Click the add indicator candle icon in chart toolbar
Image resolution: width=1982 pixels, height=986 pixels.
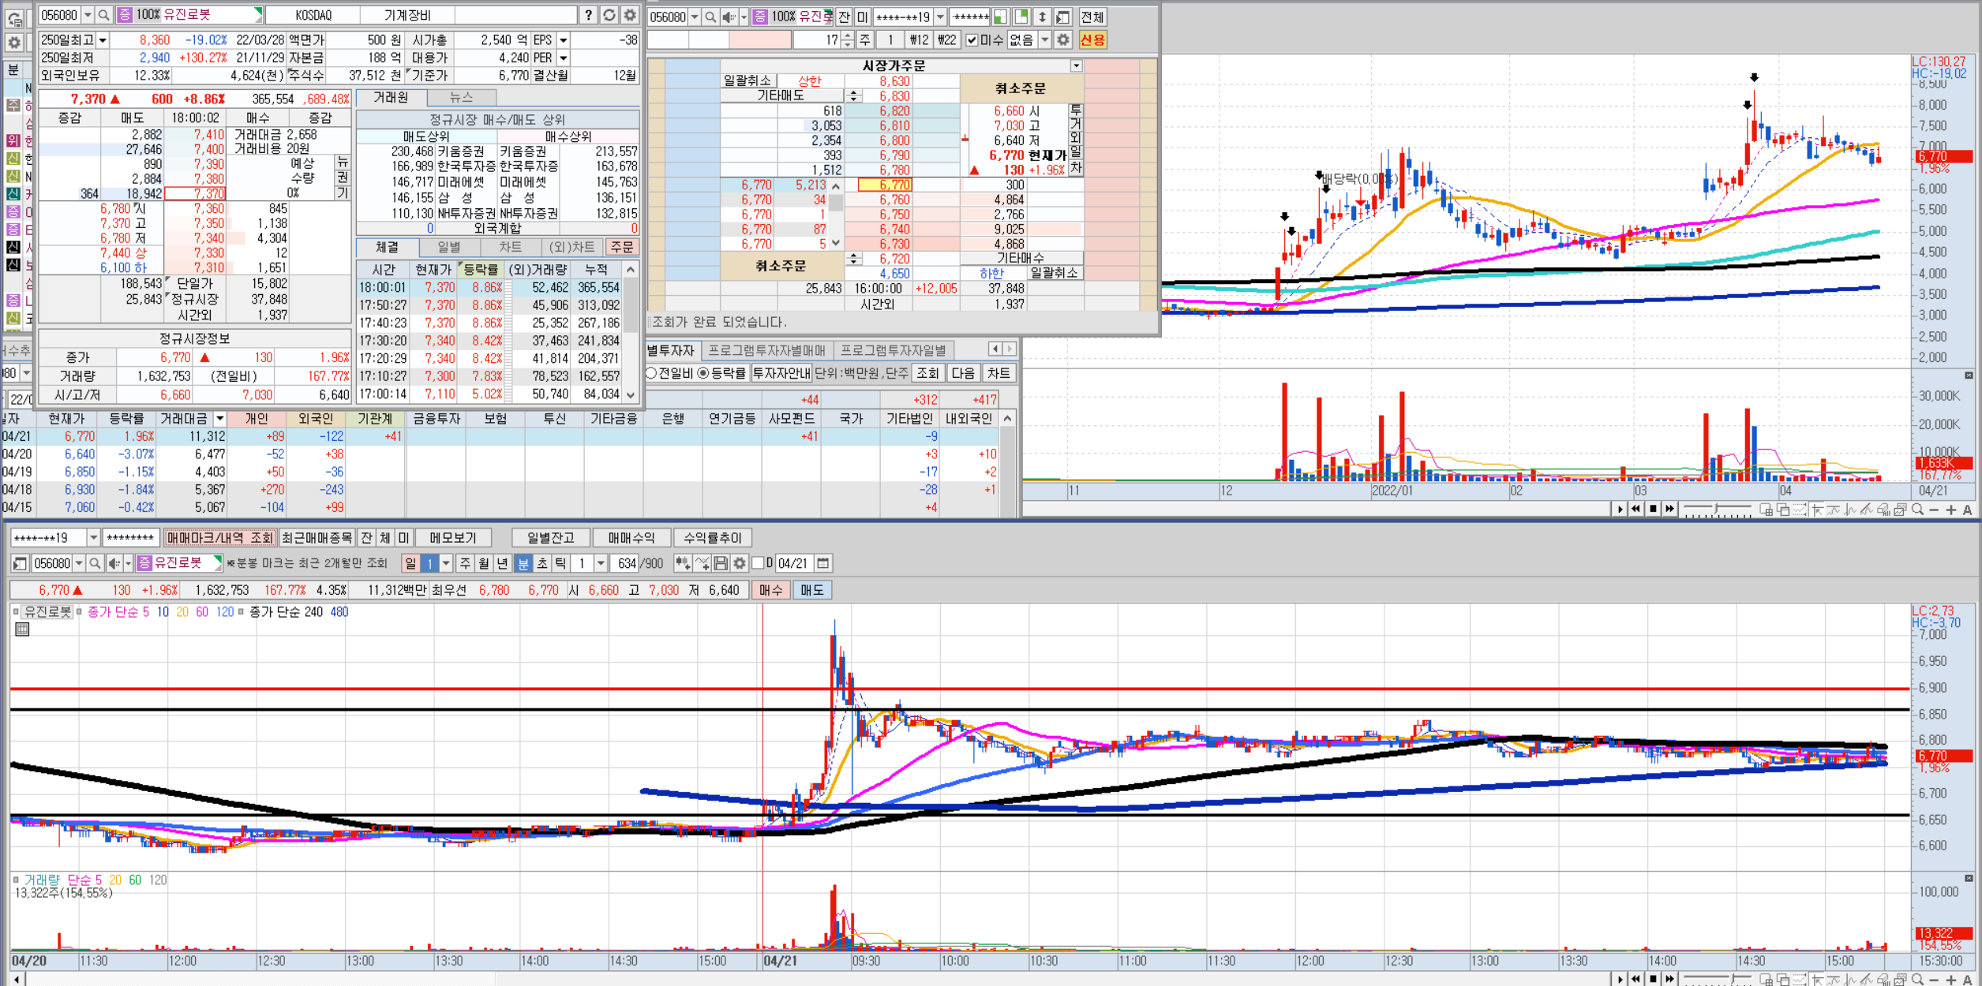(x=682, y=563)
